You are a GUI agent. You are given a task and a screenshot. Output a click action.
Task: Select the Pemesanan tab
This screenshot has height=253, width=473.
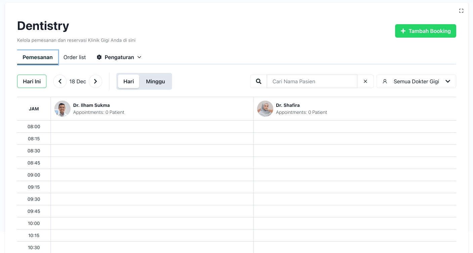pyautogui.click(x=38, y=57)
